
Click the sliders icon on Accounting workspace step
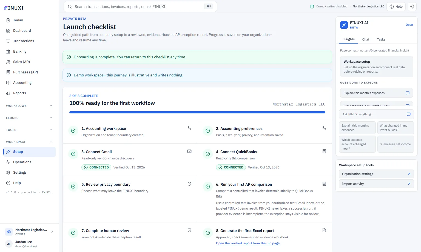pos(189,128)
